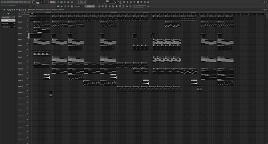Open the playlist options menu arrow
268x144 pixels.
(x=2, y=10)
